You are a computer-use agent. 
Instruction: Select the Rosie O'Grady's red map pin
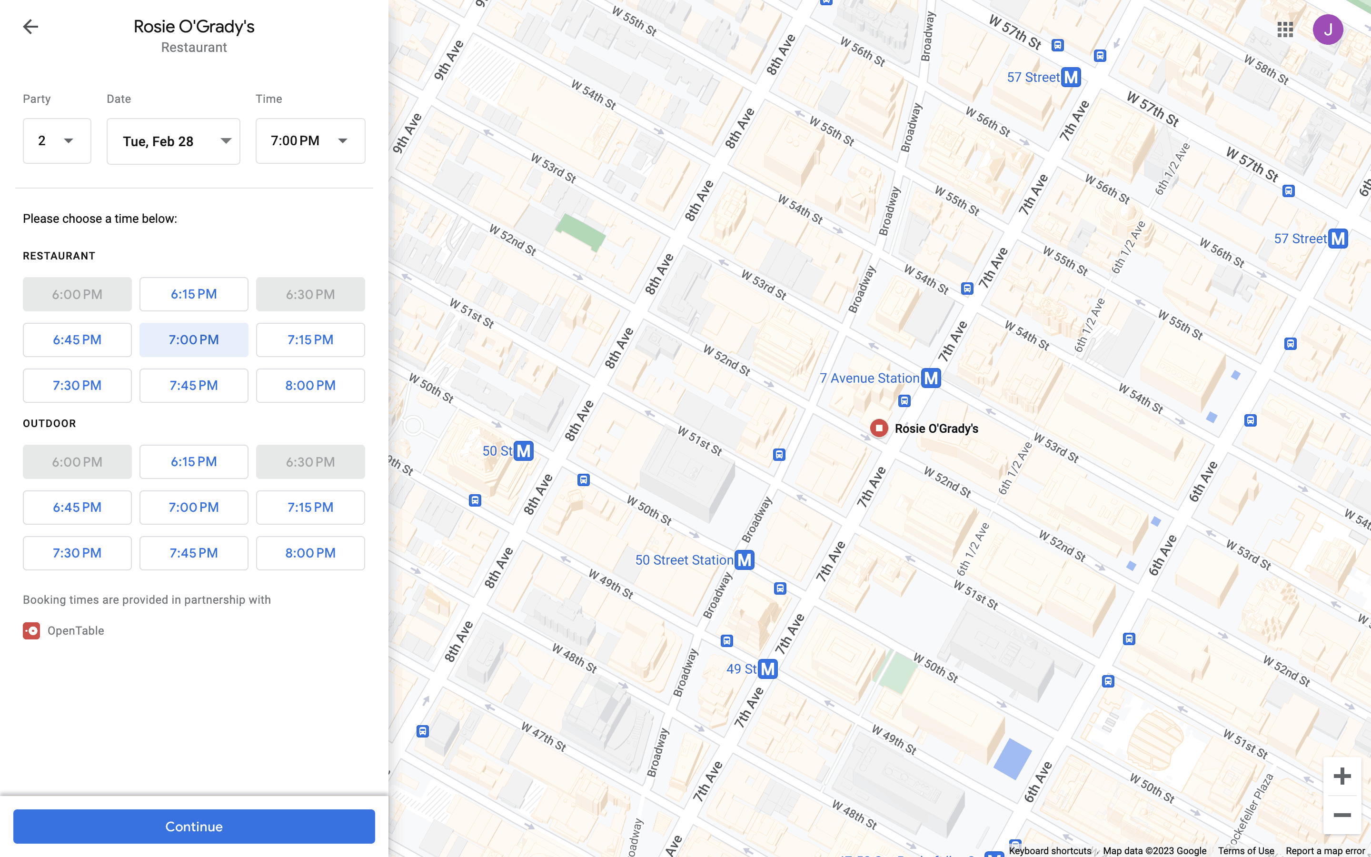[879, 428]
